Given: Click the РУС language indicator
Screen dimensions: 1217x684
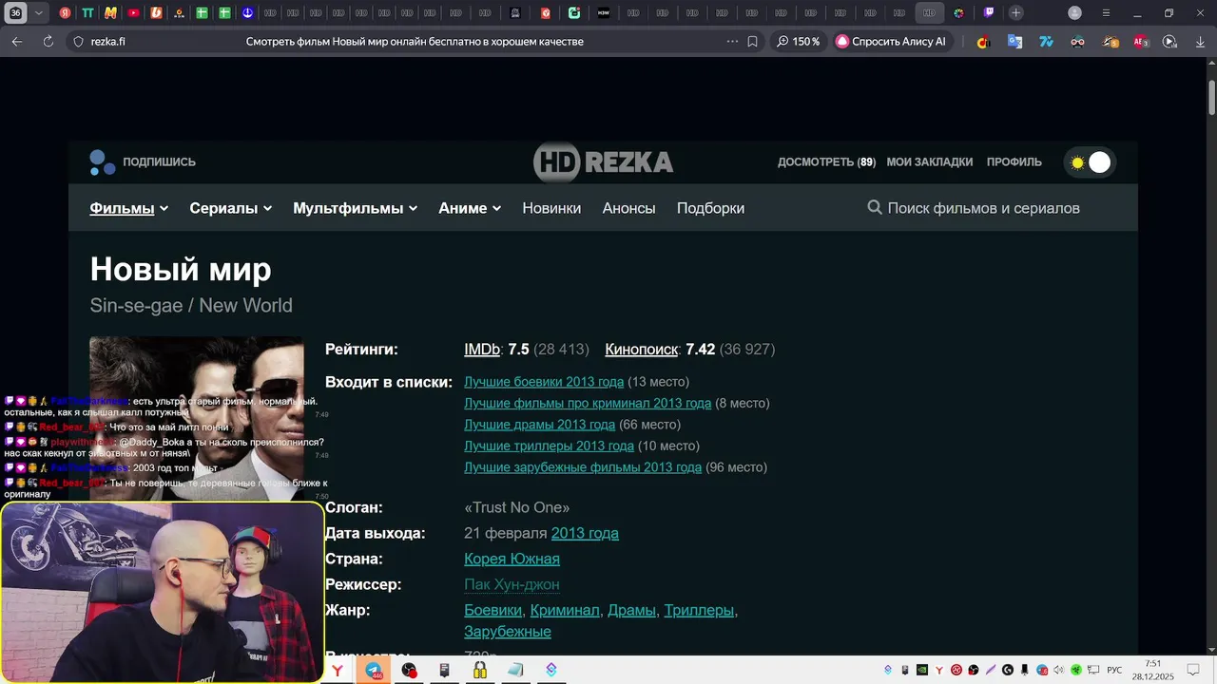Looking at the screenshot, I should tap(1114, 671).
